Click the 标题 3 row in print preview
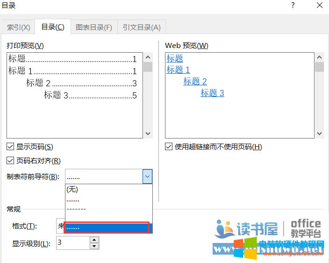Image resolution: width=329 pixels, height=263 pixels. 90,95
